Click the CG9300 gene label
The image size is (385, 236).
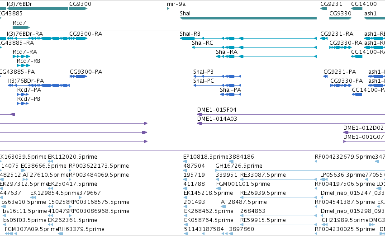[x=80, y=4]
